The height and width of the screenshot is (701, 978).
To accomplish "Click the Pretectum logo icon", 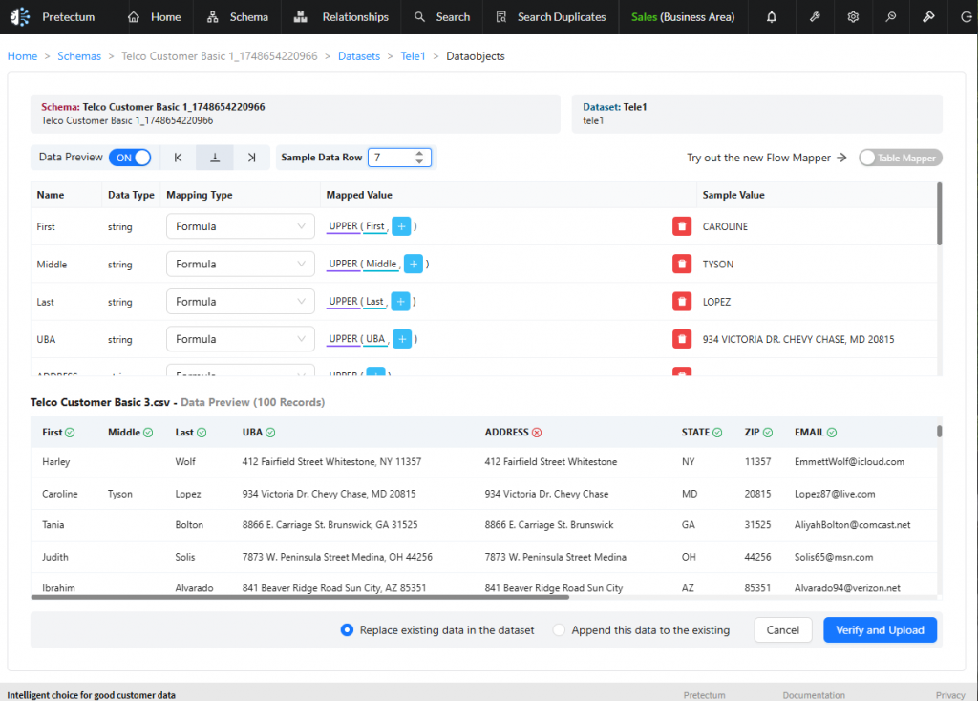I will click(20, 17).
